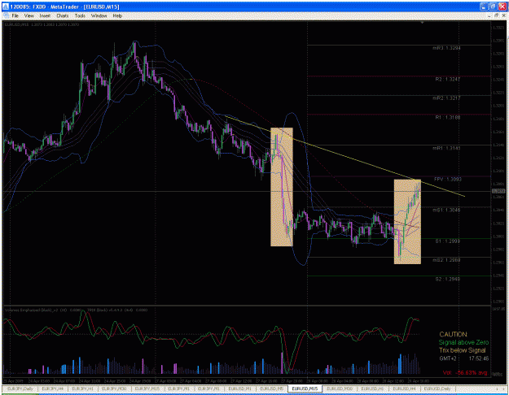Click the chart document icon beside File menu
Image resolution: width=509 pixels, height=395 pixels.
6,15
